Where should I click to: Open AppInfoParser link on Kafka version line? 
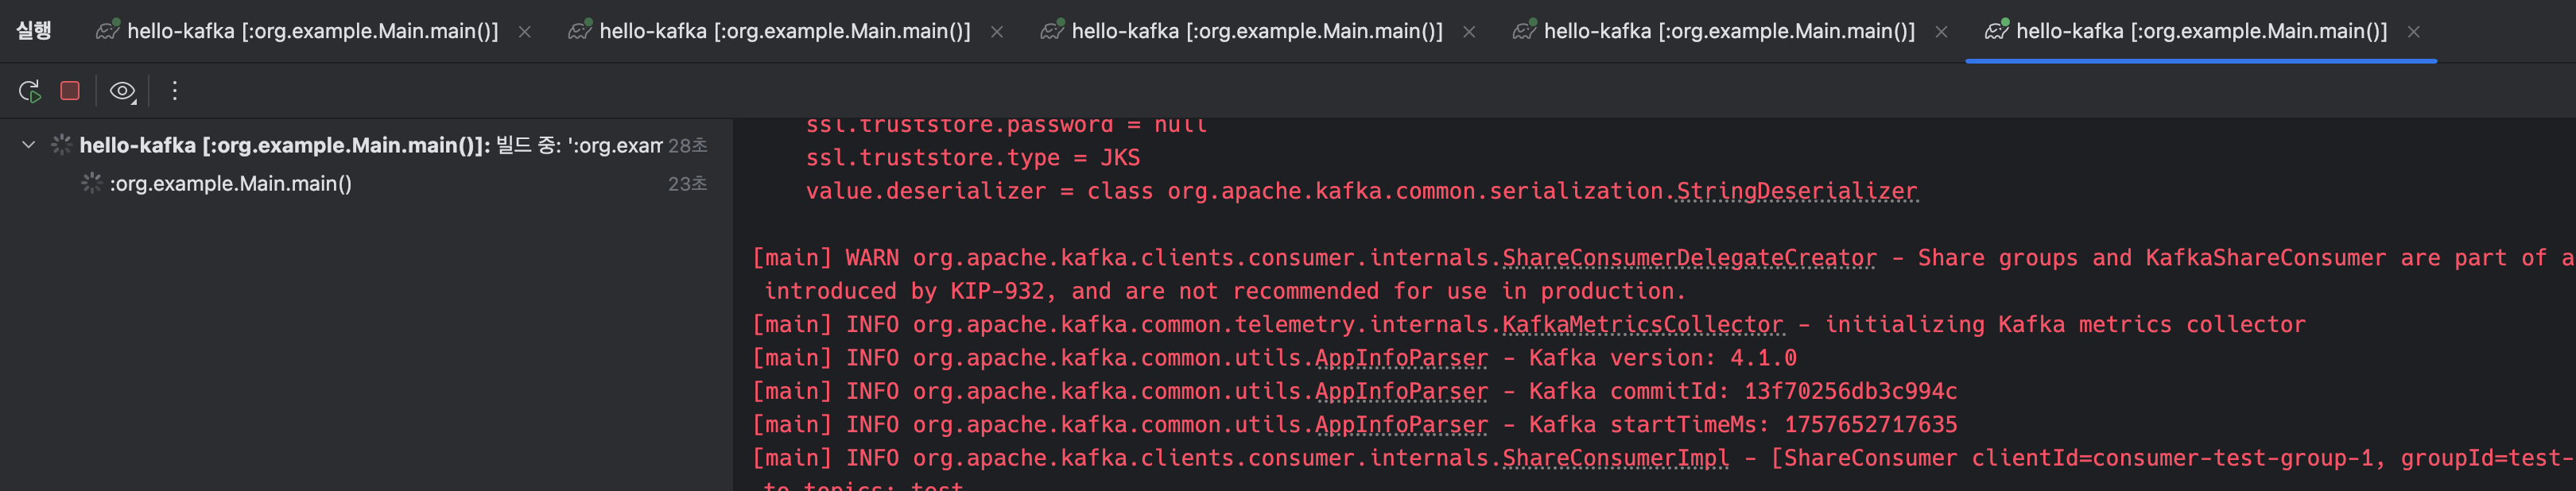click(1401, 358)
